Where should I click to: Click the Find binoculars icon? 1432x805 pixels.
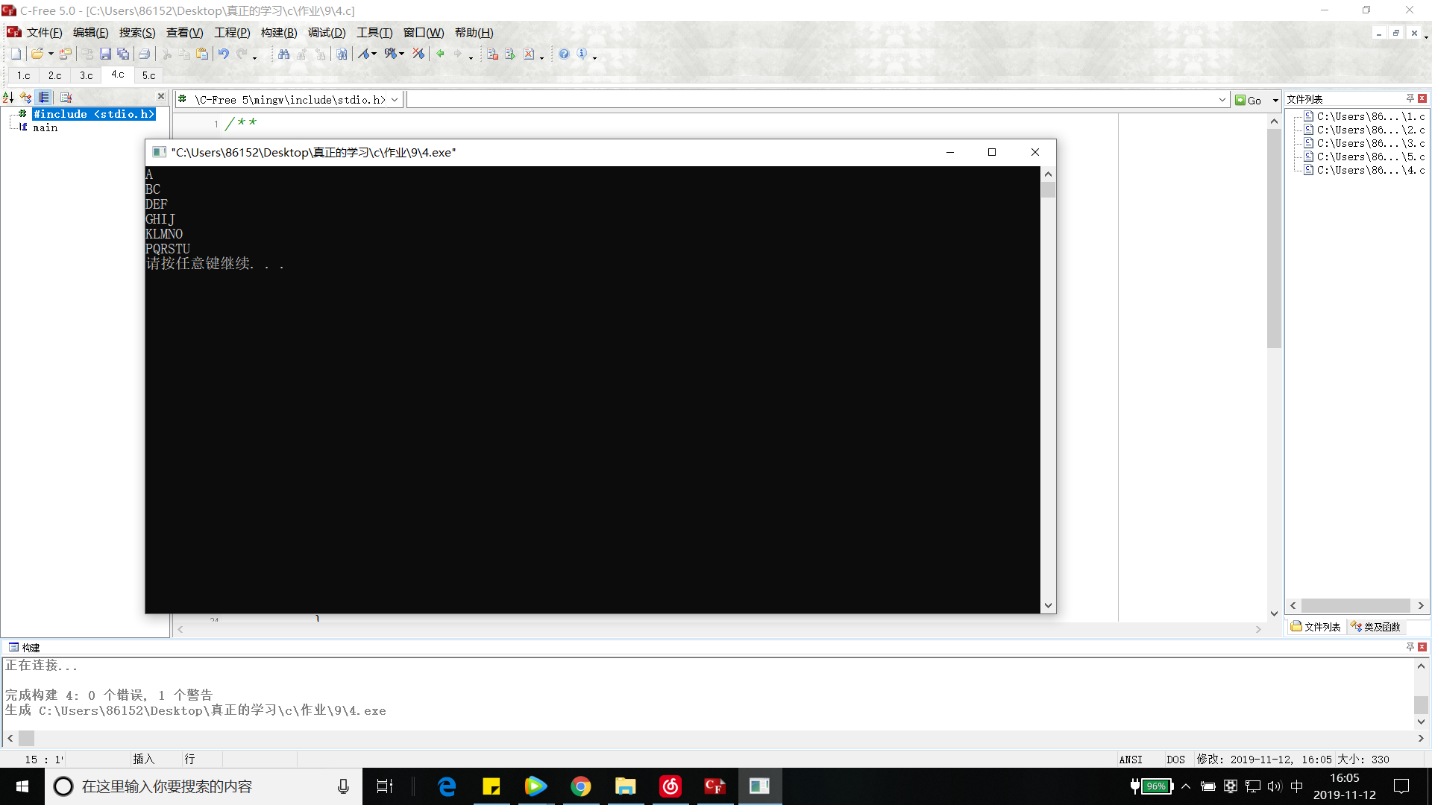click(283, 54)
